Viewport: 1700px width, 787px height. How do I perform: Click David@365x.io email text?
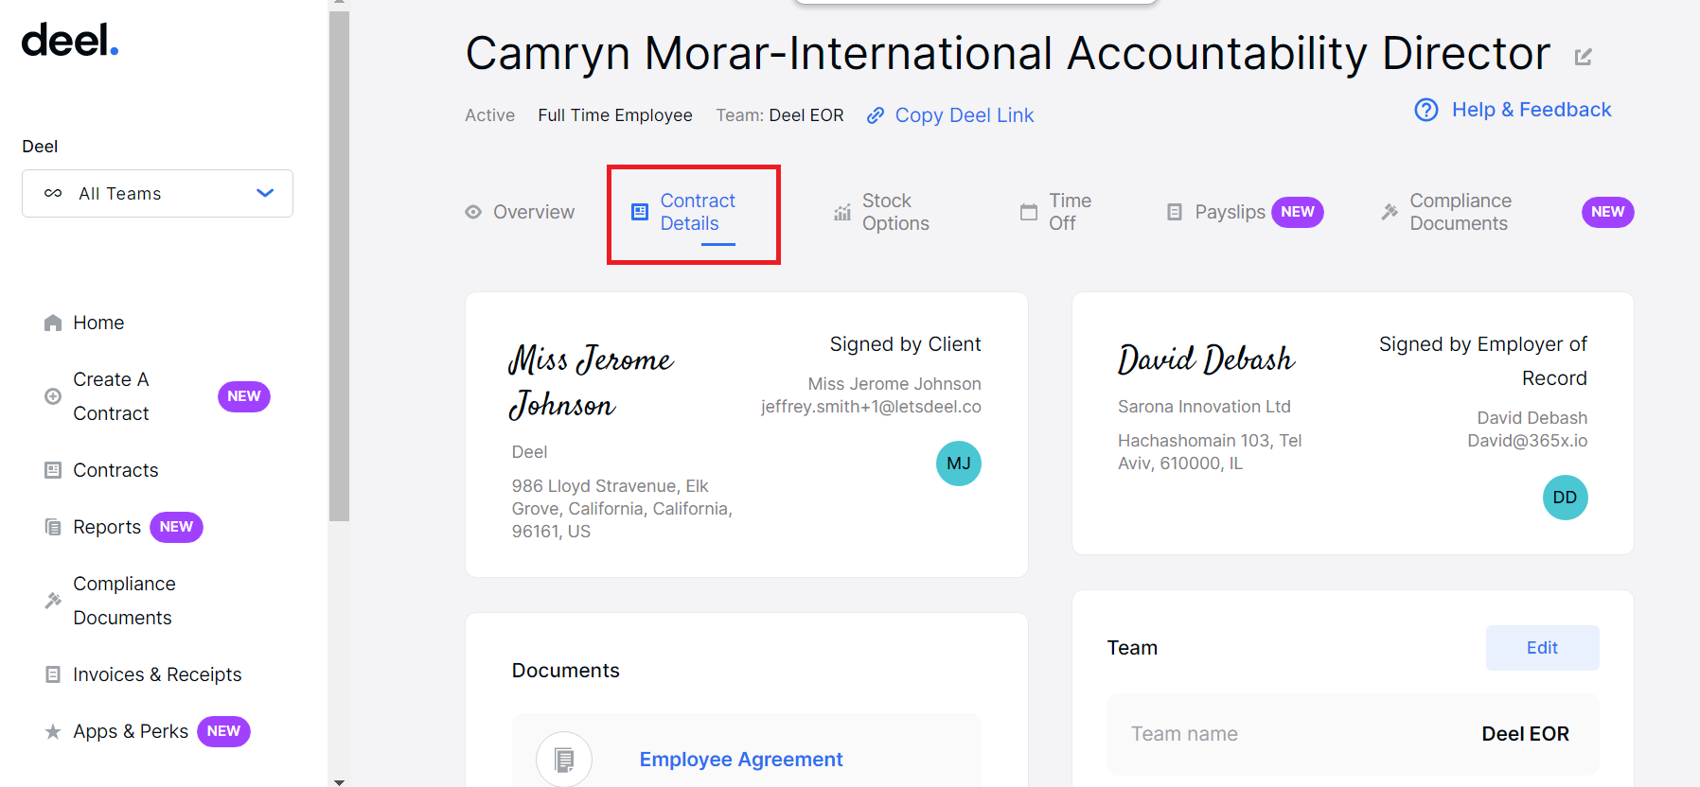1528,441
